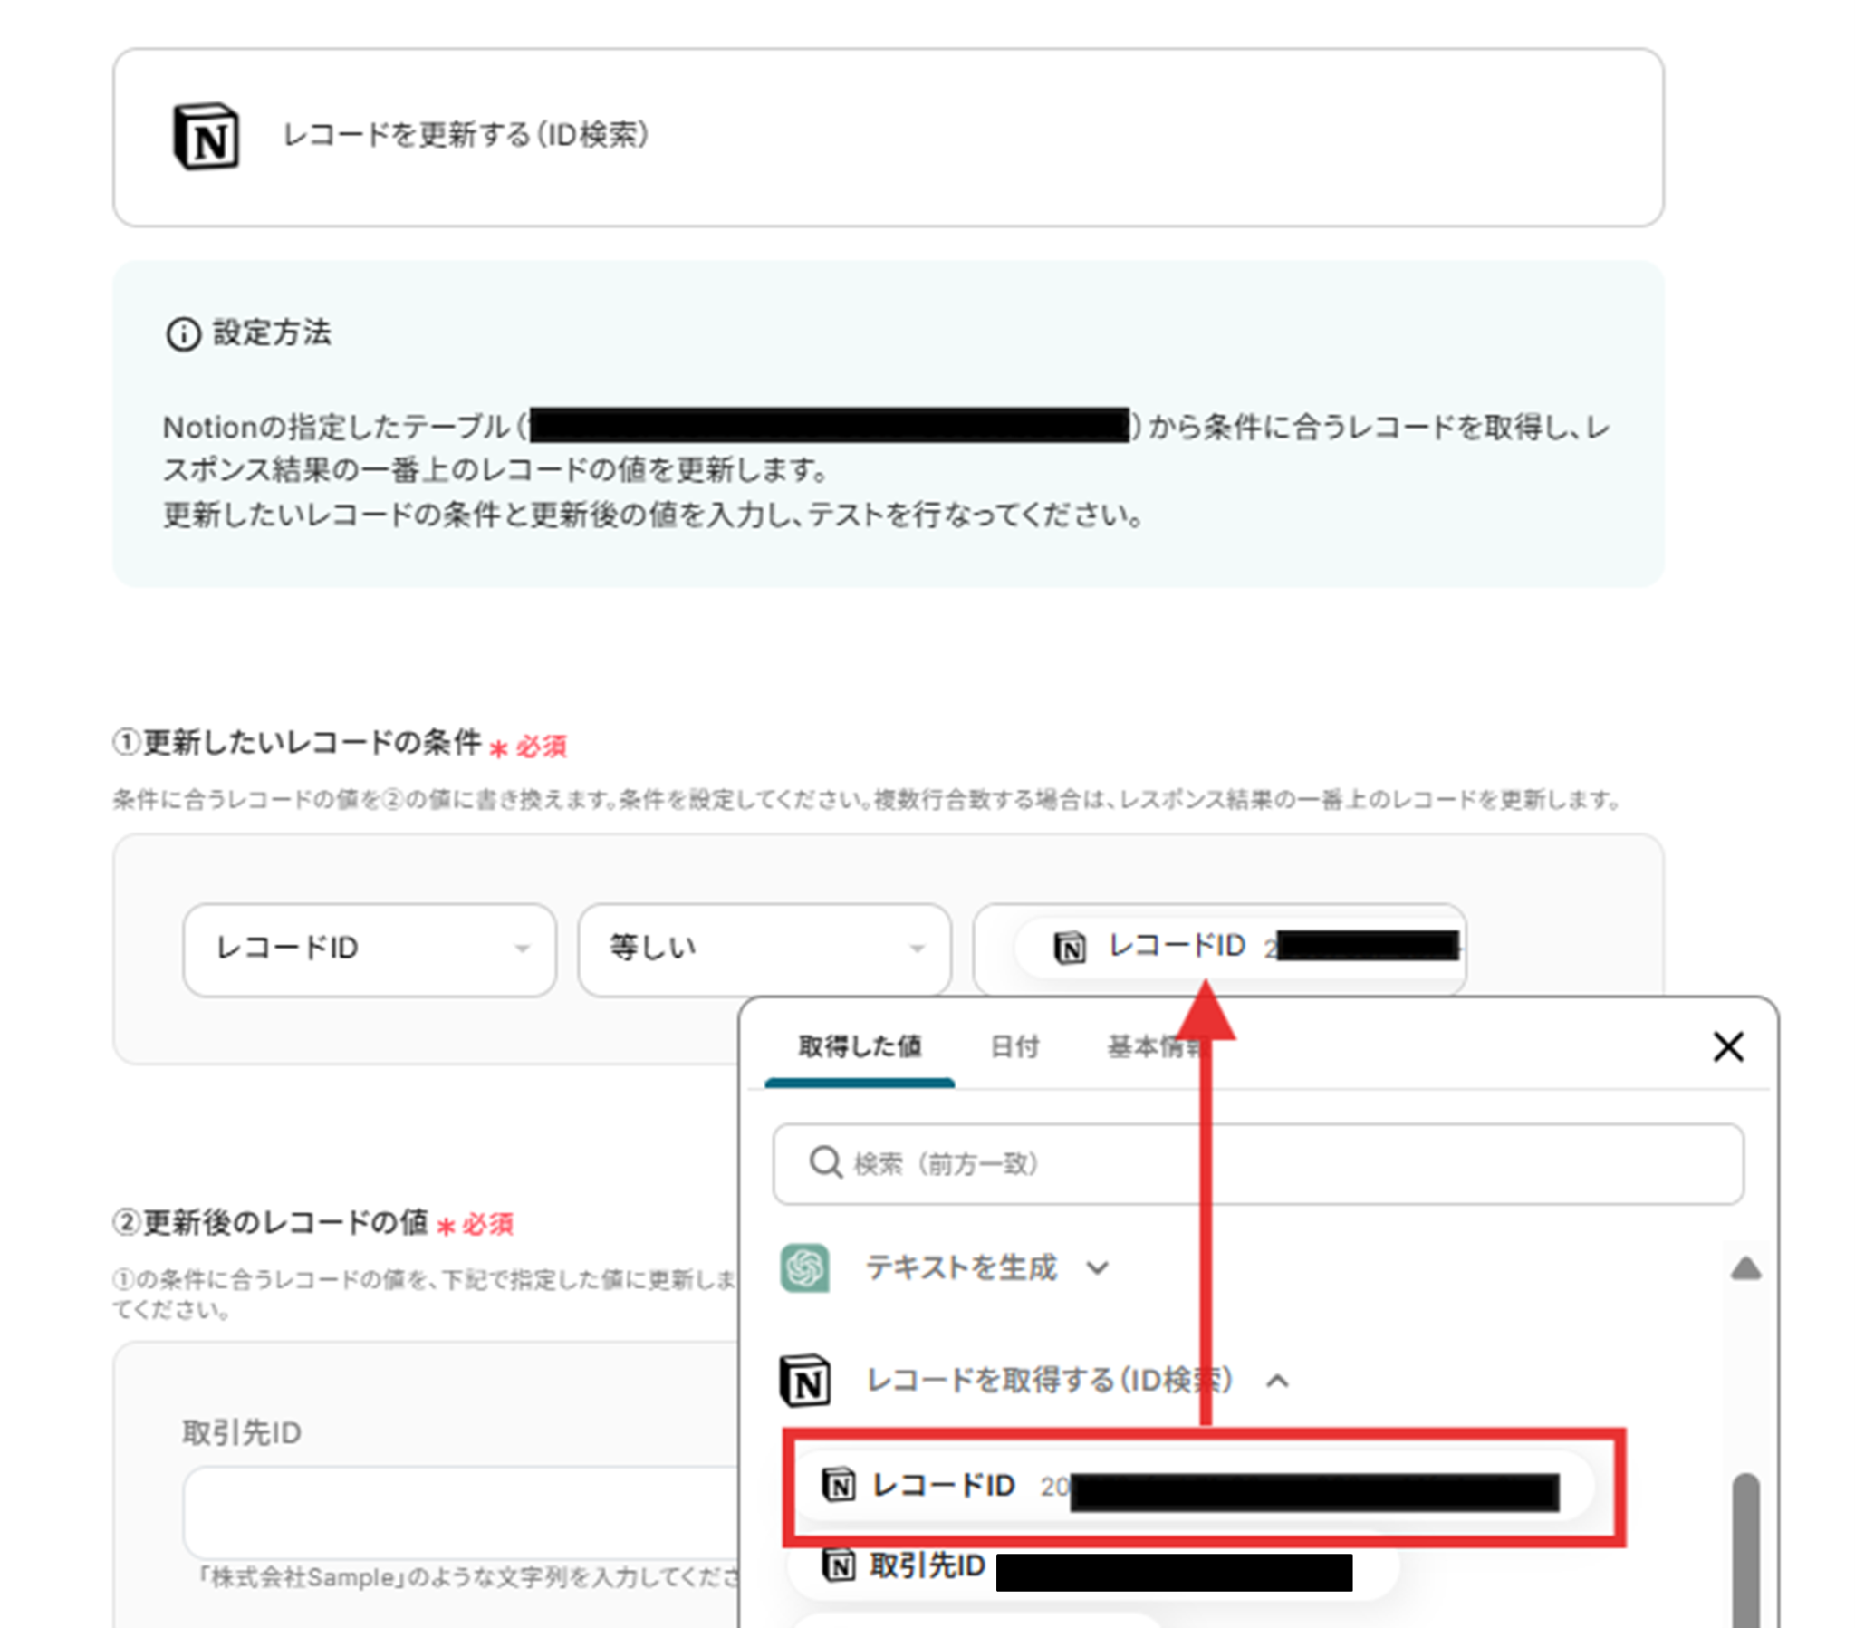Screen dimensions: 1855x1628
Task: Click the ChatGPT icon for テキストを生成
Action: (804, 1267)
